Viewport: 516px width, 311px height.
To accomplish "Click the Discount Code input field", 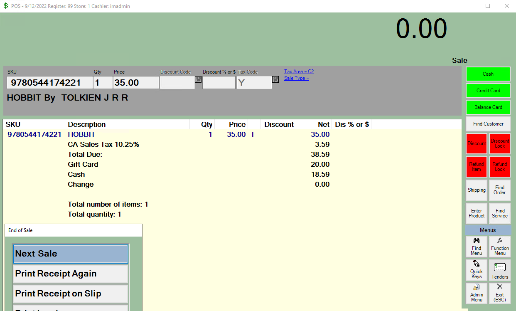I will point(177,83).
